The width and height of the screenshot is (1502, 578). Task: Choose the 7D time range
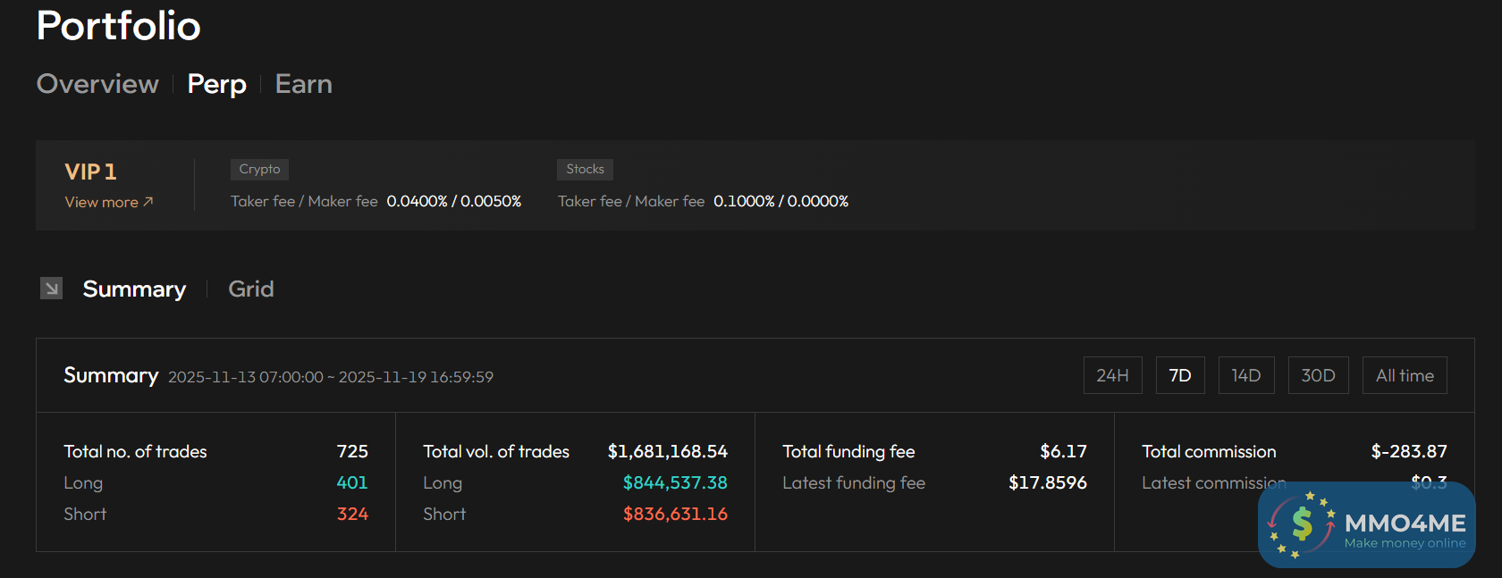tap(1180, 375)
